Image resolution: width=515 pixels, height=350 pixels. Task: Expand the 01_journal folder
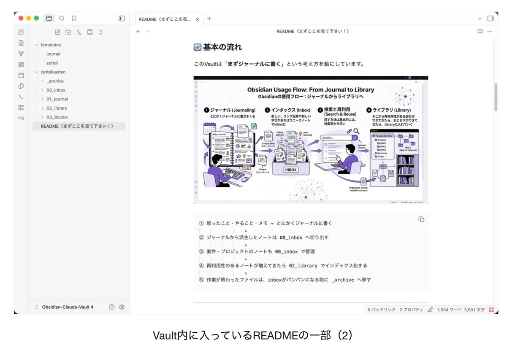(x=43, y=99)
